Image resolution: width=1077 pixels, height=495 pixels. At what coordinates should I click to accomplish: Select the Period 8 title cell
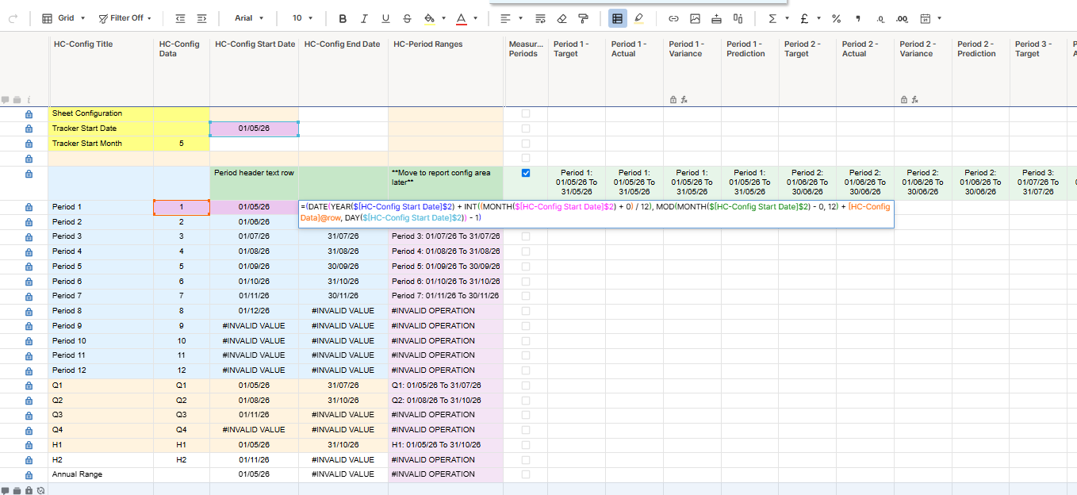click(101, 311)
